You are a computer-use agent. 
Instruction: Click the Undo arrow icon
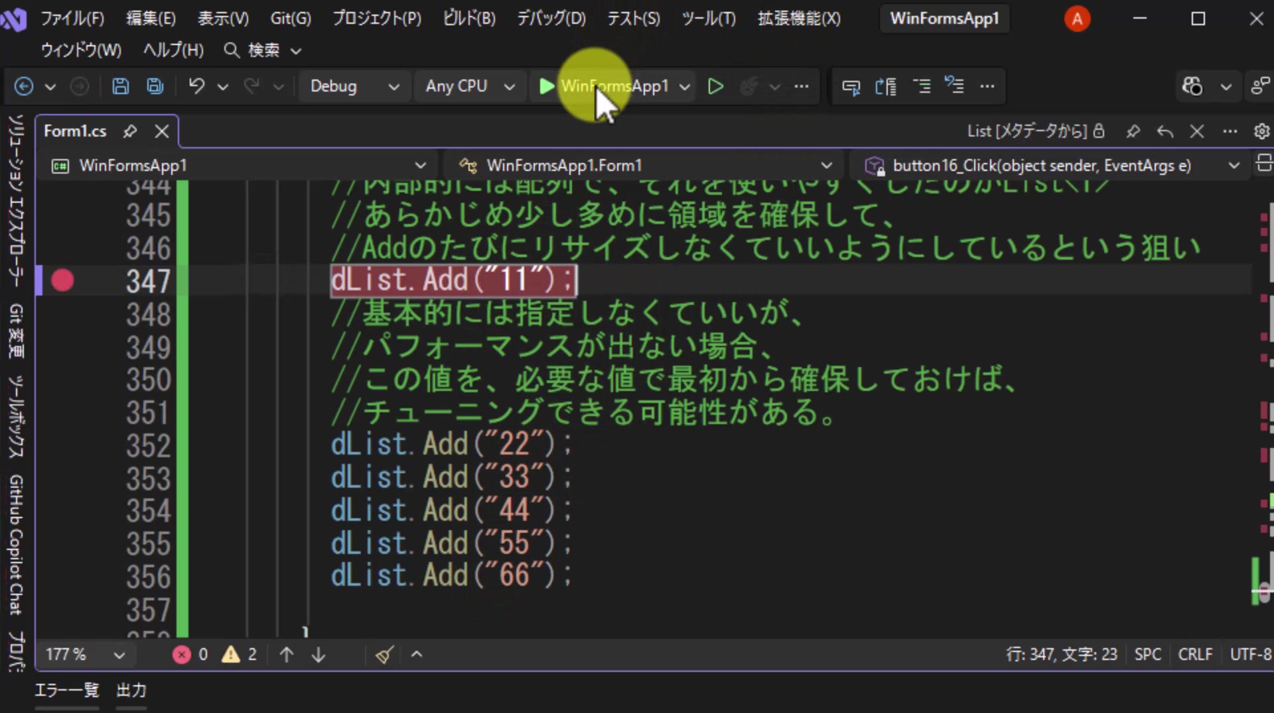[x=196, y=86]
